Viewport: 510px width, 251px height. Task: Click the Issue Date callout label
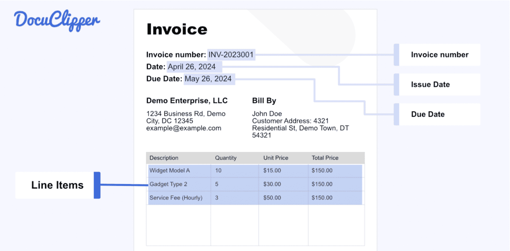pos(430,85)
